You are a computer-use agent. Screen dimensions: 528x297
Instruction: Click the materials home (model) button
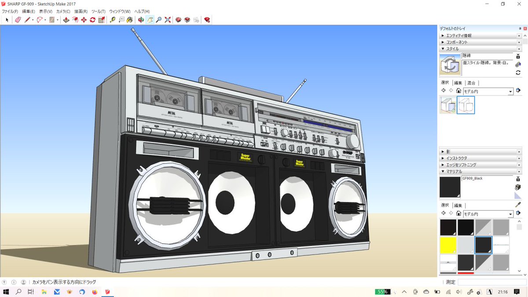point(458,214)
